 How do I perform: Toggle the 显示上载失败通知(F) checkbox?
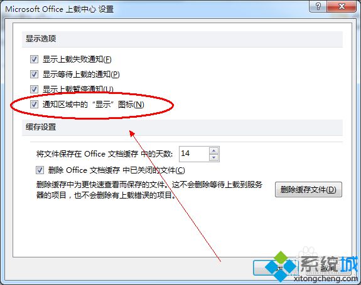tap(34, 60)
